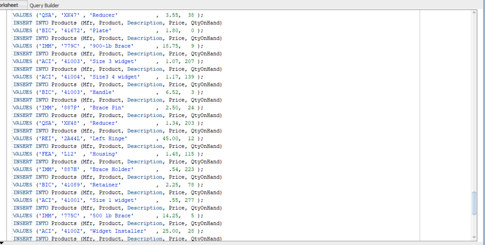This screenshot has height=245, width=485.
Task: Click the 'Housing' description
Action: click(104, 154)
